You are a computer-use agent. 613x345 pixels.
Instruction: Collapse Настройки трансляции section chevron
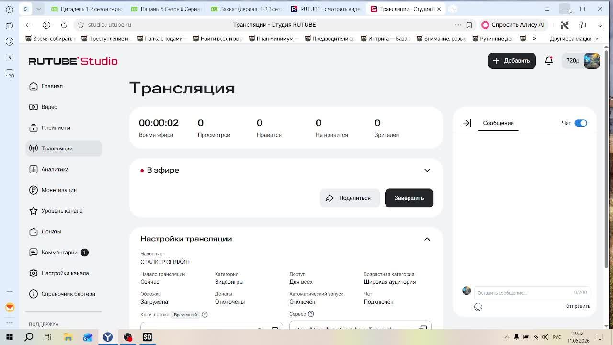click(427, 239)
